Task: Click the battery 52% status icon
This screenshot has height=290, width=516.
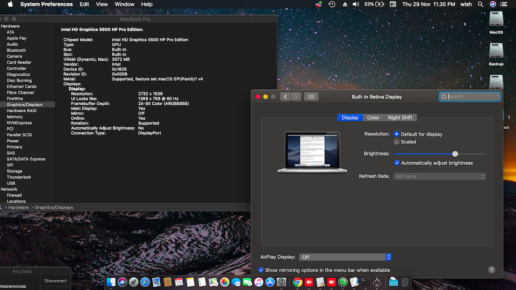Action: [x=374, y=4]
